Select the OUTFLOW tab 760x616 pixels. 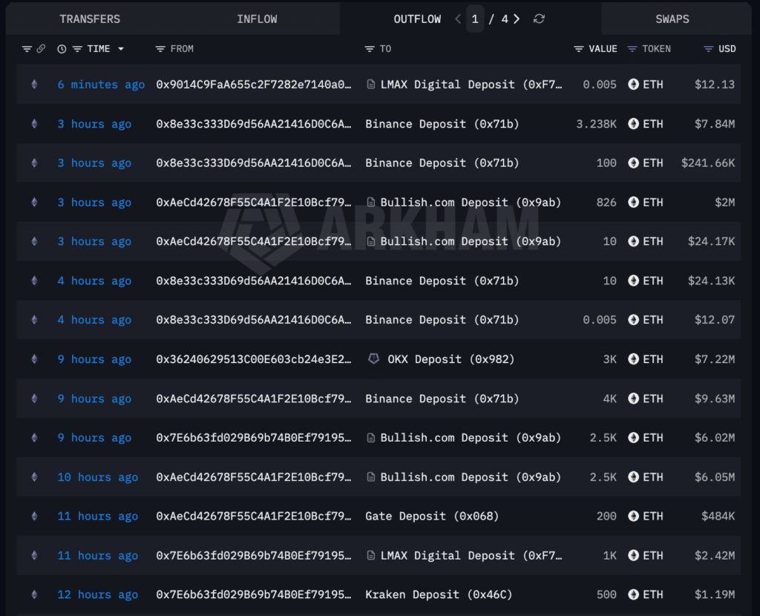tap(417, 19)
